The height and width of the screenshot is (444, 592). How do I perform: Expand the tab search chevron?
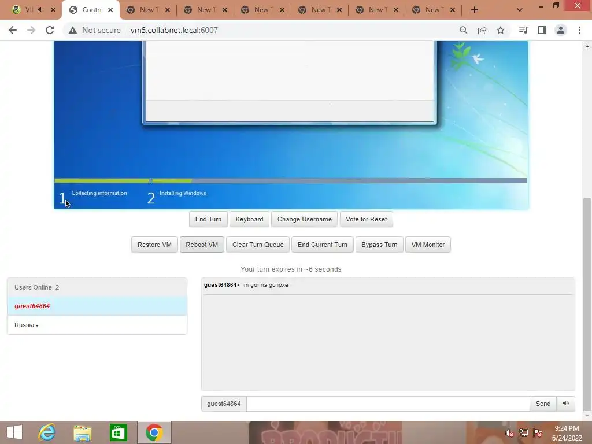point(520,10)
